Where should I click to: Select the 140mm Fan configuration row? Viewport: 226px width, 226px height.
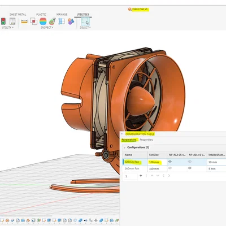pos(174,168)
